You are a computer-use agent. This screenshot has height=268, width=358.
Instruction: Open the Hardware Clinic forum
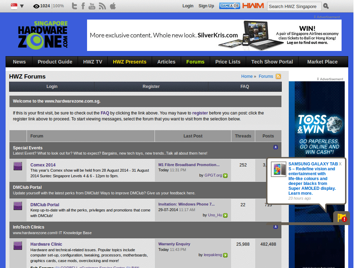pyautogui.click(x=46, y=244)
